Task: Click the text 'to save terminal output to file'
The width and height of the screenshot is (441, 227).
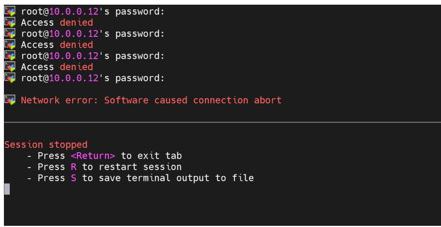Action: tap(168, 178)
